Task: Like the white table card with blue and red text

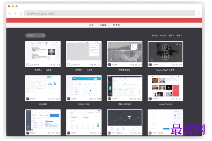Action: point(91,133)
